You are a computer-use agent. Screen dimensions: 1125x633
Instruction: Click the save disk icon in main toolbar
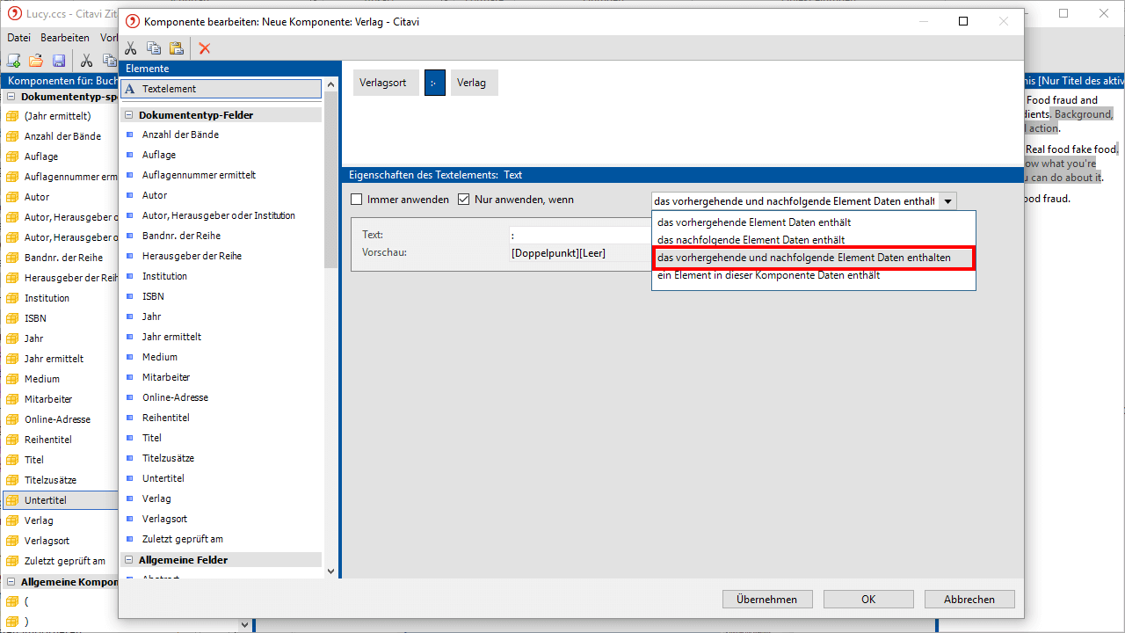point(59,61)
